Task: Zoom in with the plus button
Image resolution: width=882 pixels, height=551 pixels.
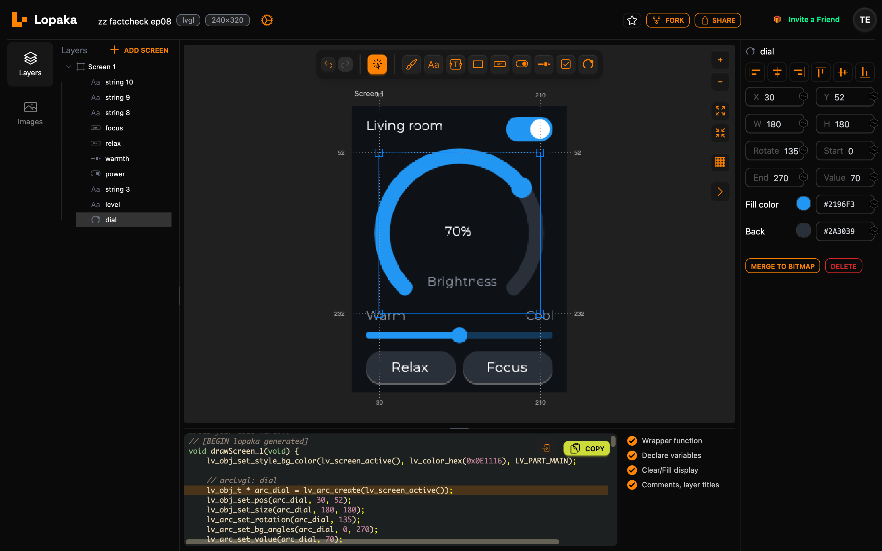Action: point(720,60)
